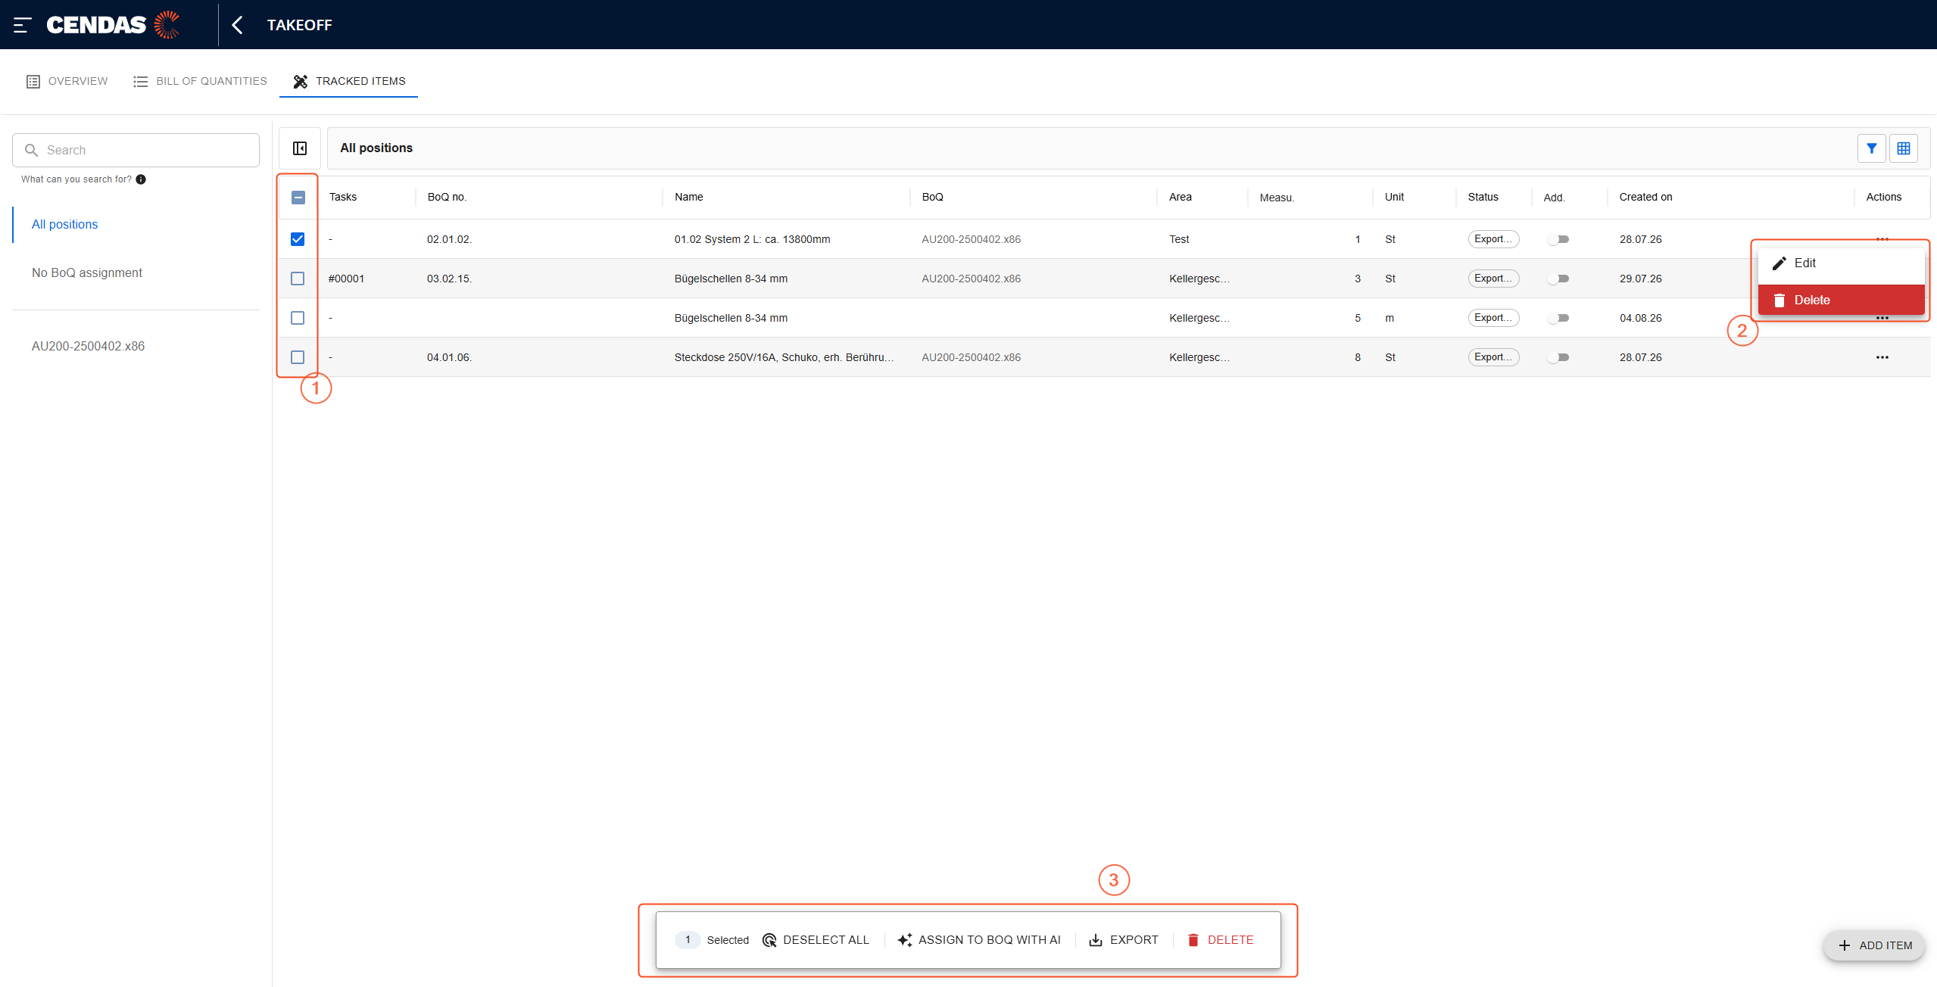The width and height of the screenshot is (1937, 987).
Task: Click the 1 Selected counter badge
Action: pyautogui.click(x=688, y=940)
